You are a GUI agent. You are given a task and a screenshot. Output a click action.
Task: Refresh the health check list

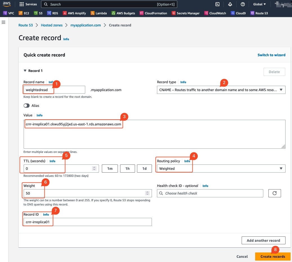point(275,193)
